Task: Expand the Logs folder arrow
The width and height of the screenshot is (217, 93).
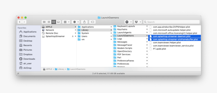Action: (147, 39)
